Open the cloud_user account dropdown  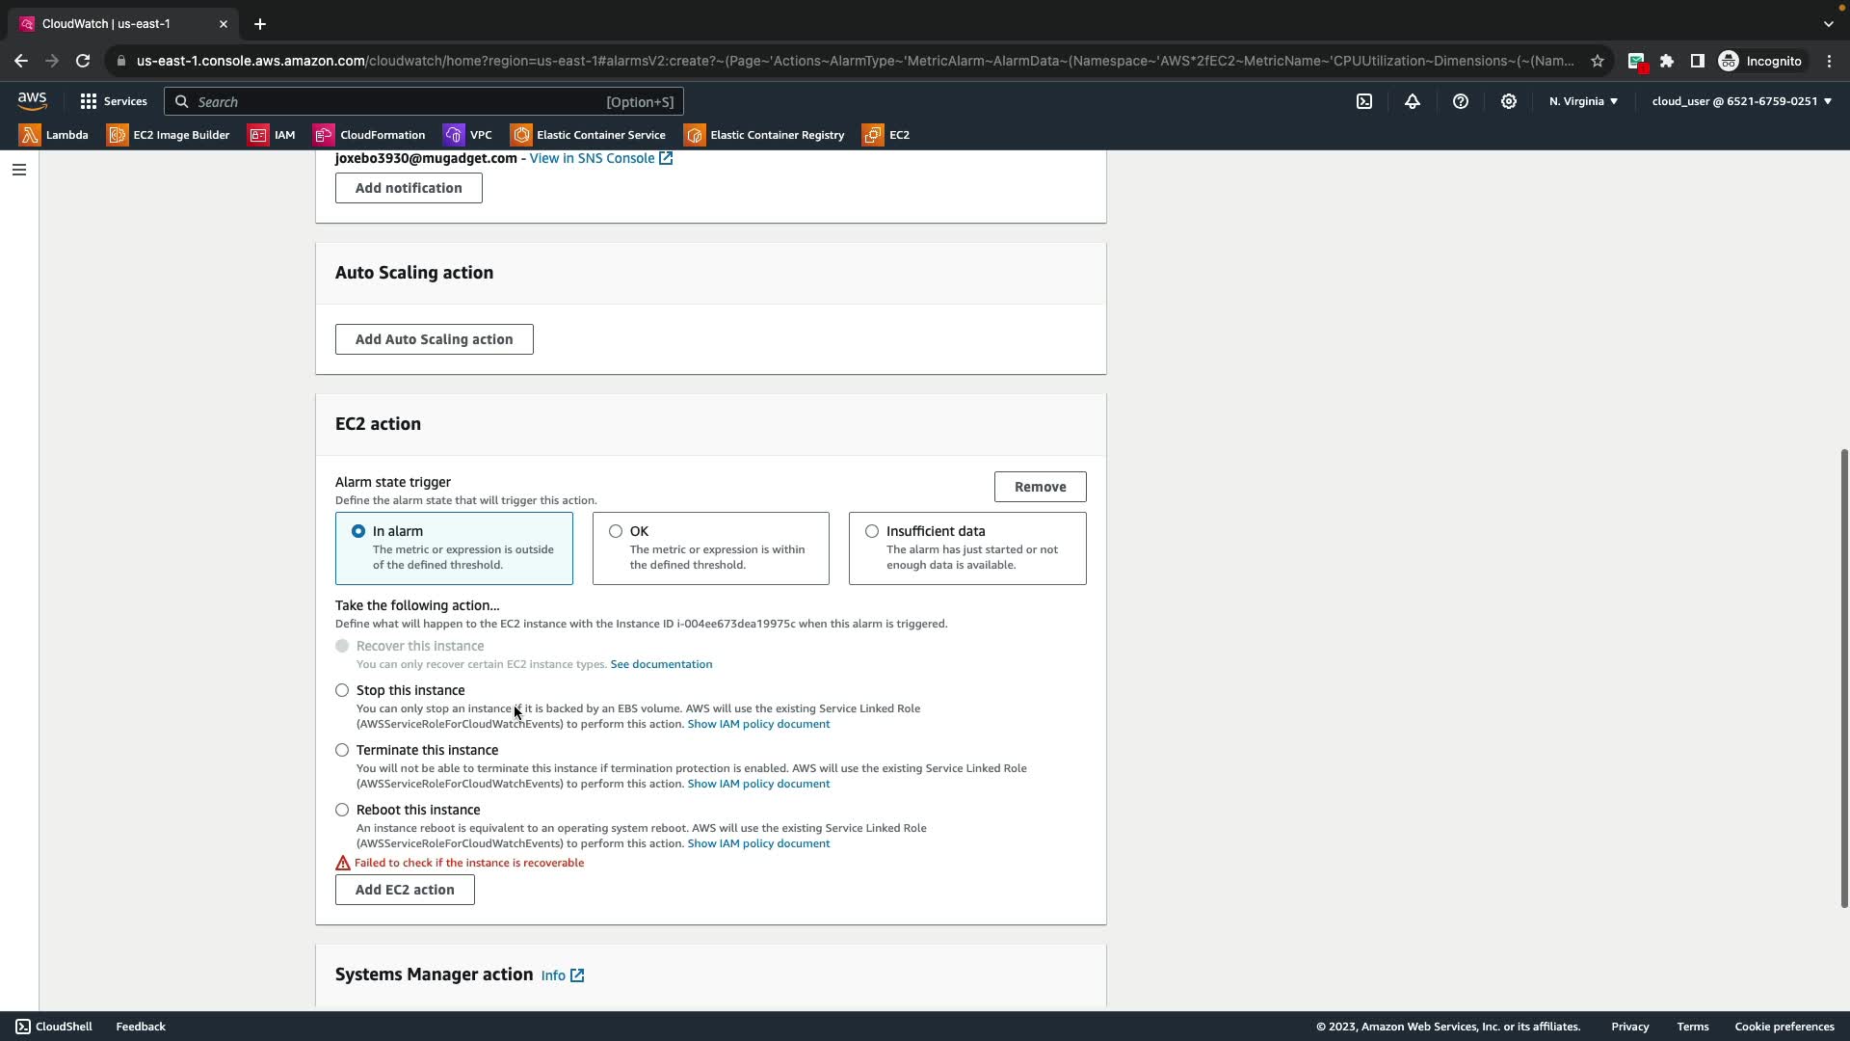1741,101
